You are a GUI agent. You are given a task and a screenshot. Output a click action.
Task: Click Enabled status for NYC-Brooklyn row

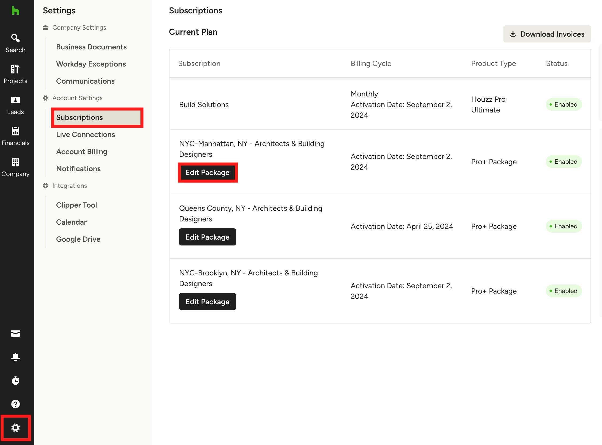tap(564, 291)
